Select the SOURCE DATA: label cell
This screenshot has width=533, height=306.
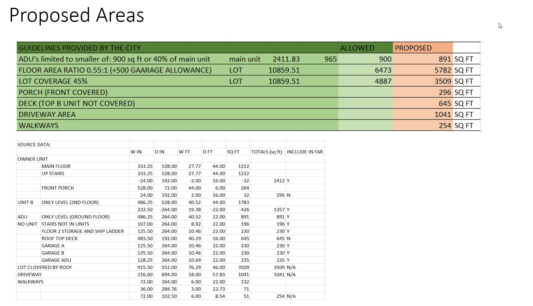(34, 144)
